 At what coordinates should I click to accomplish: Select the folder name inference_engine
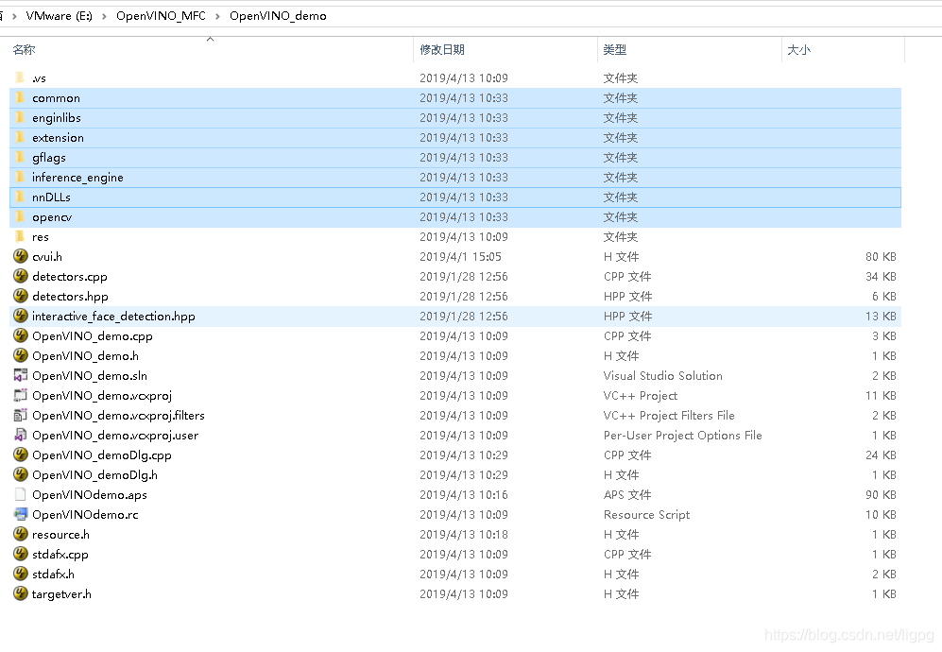point(77,178)
